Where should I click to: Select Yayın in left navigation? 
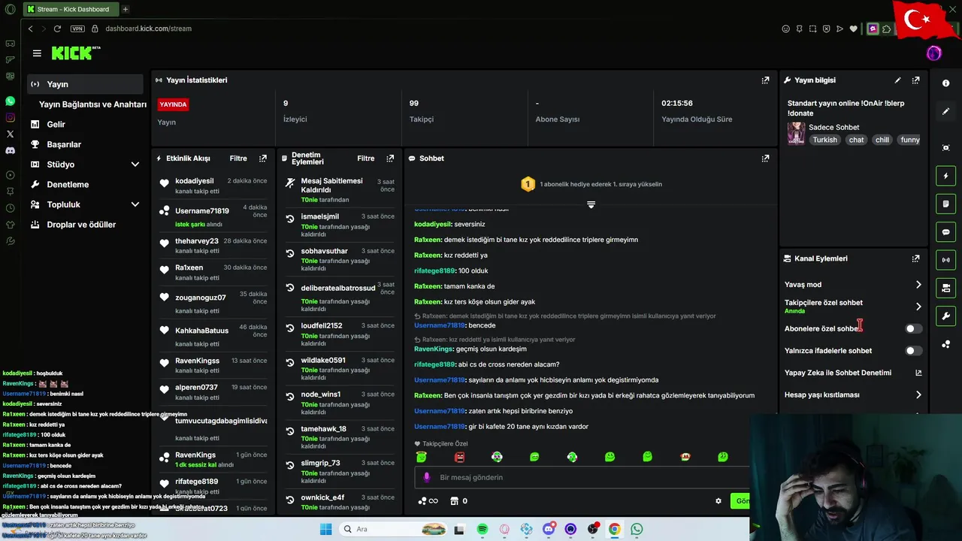coord(84,84)
